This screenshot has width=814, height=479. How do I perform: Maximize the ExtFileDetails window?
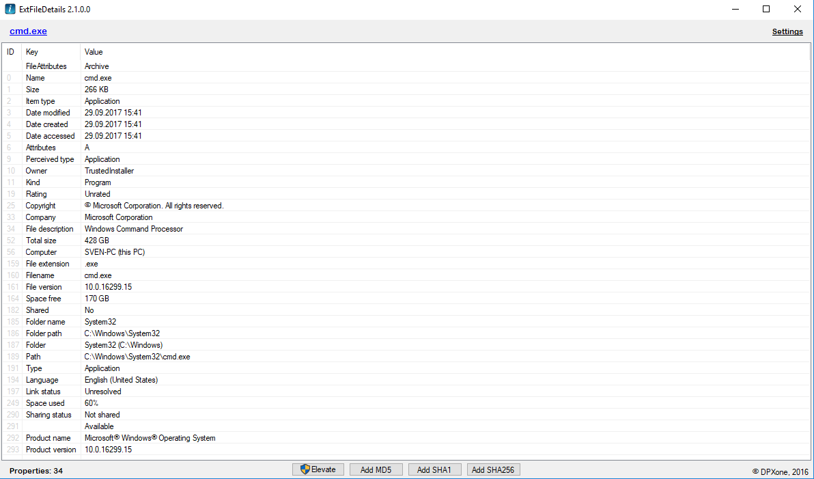(x=766, y=9)
